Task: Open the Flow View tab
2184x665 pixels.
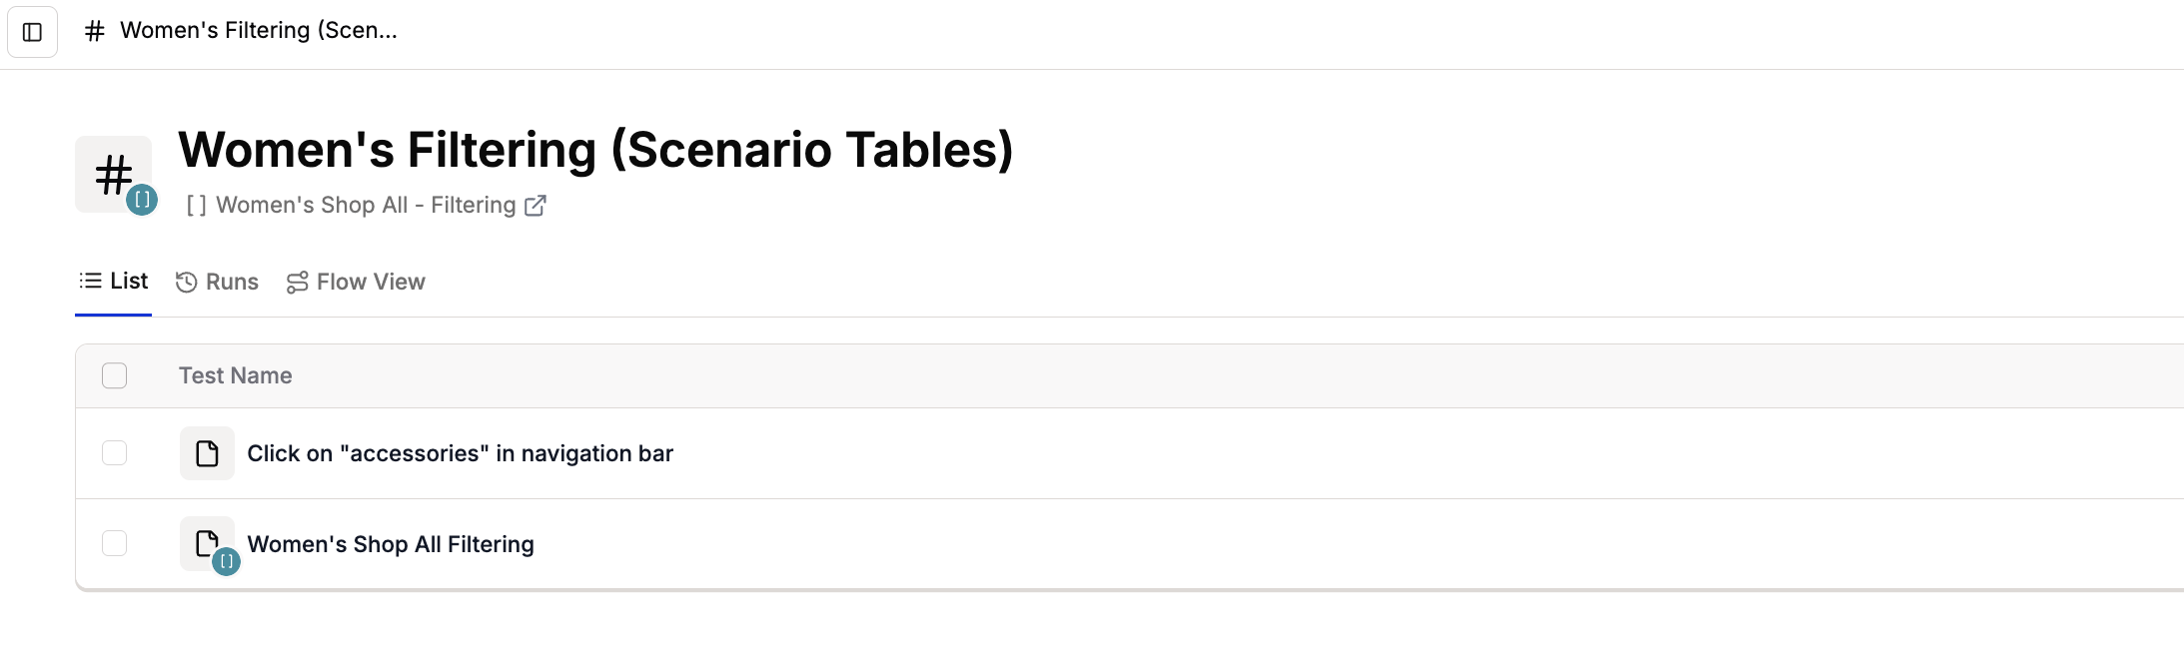Action: click(356, 283)
